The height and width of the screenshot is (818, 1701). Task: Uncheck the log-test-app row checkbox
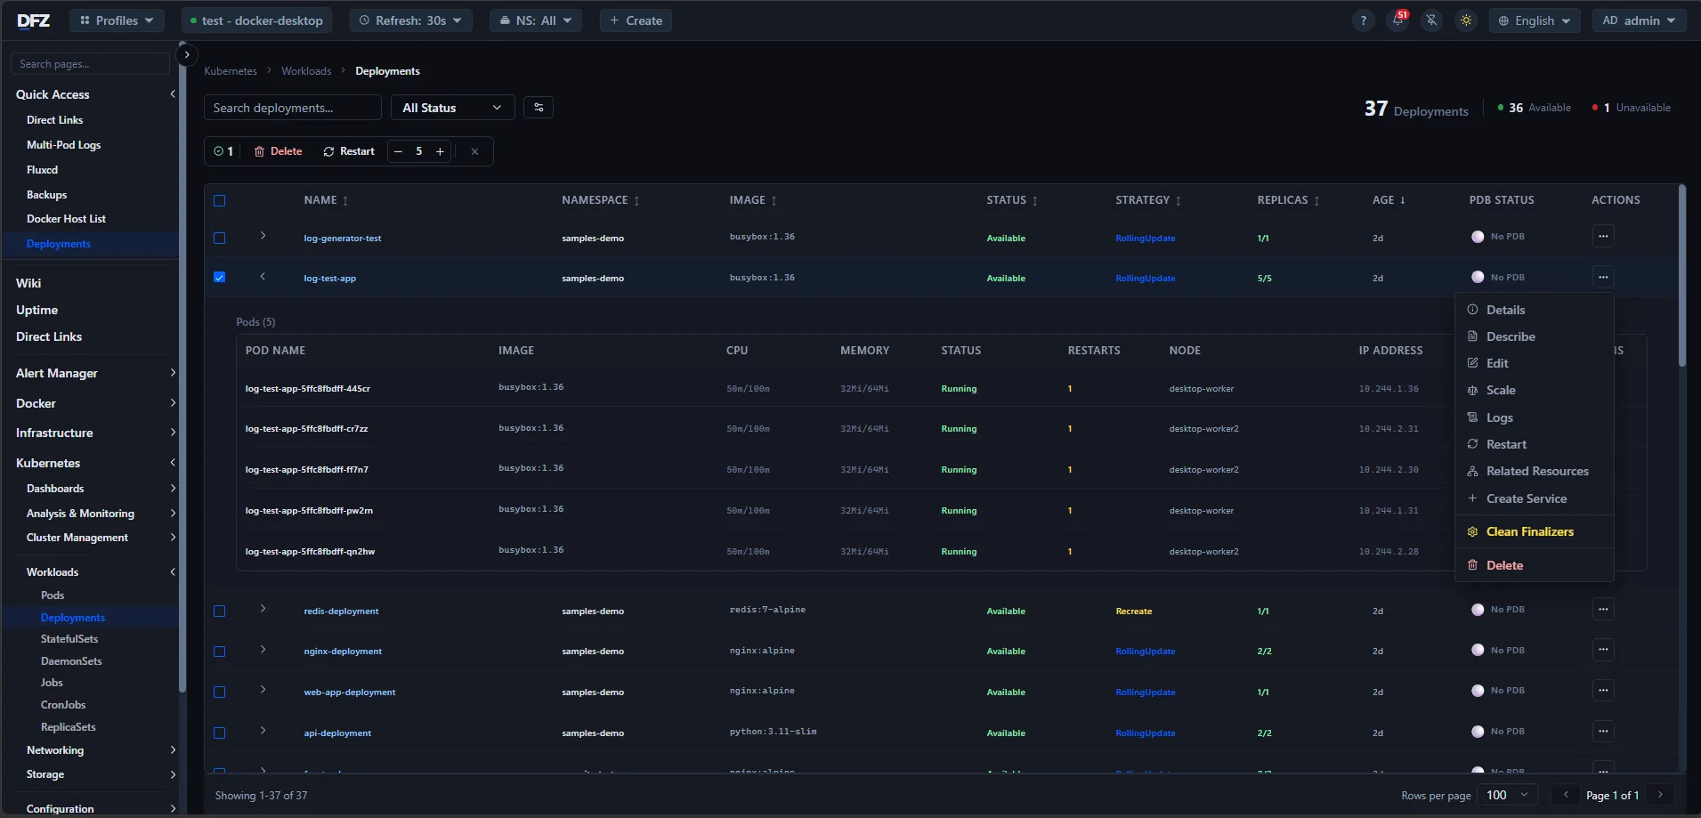coord(219,277)
